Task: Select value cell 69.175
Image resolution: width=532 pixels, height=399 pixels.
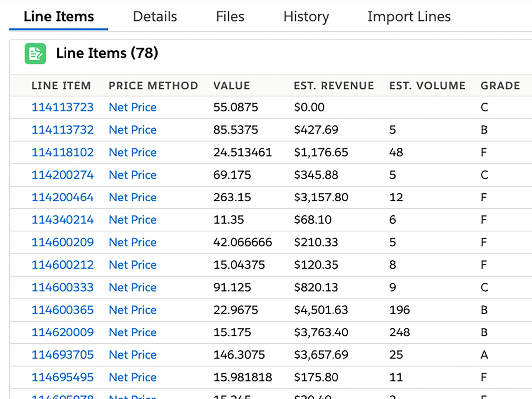Action: (232, 175)
